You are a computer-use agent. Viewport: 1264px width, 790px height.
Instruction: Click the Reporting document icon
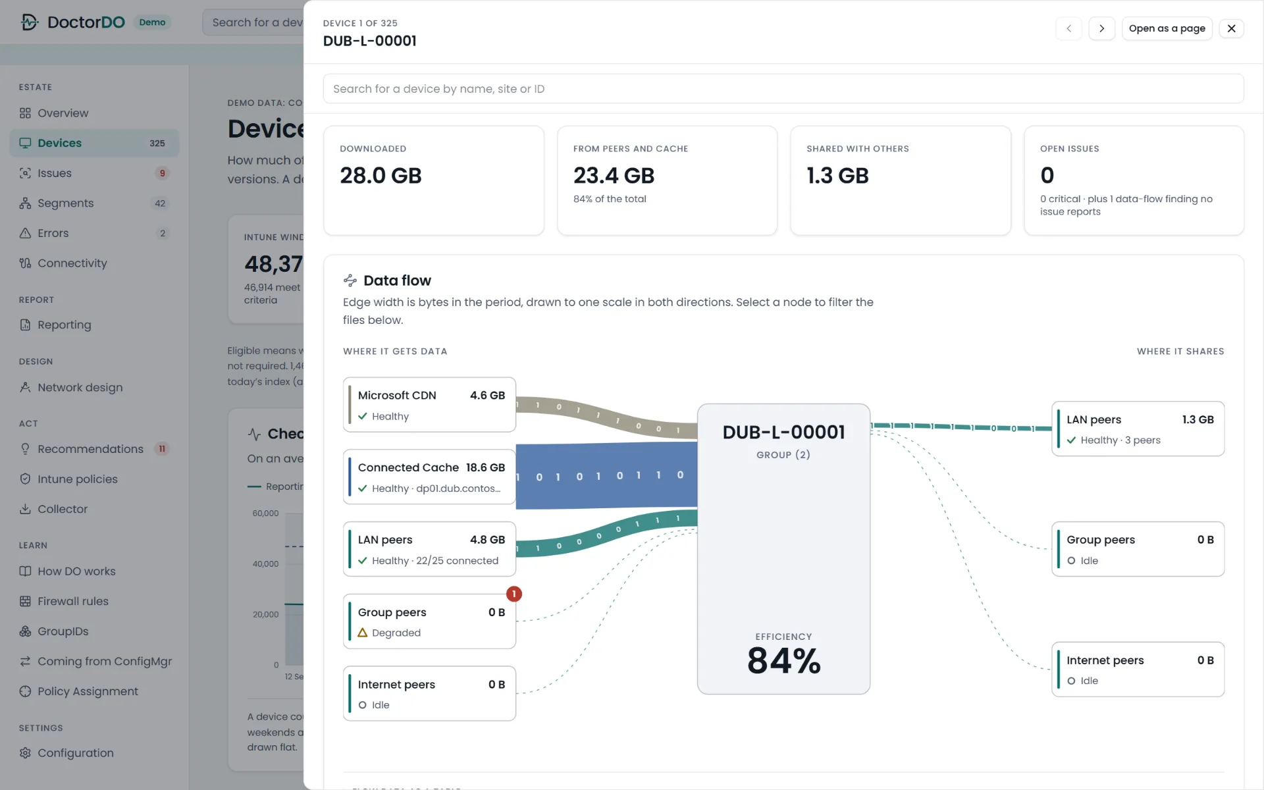(25, 325)
